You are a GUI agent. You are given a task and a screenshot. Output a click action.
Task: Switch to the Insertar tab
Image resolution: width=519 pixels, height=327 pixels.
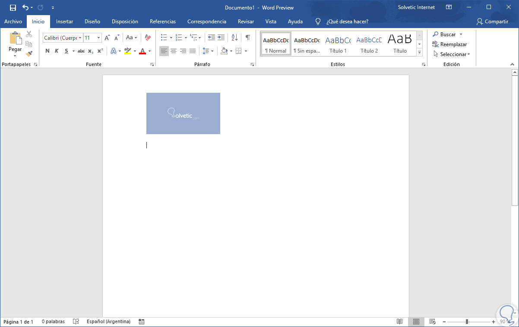(x=64, y=22)
